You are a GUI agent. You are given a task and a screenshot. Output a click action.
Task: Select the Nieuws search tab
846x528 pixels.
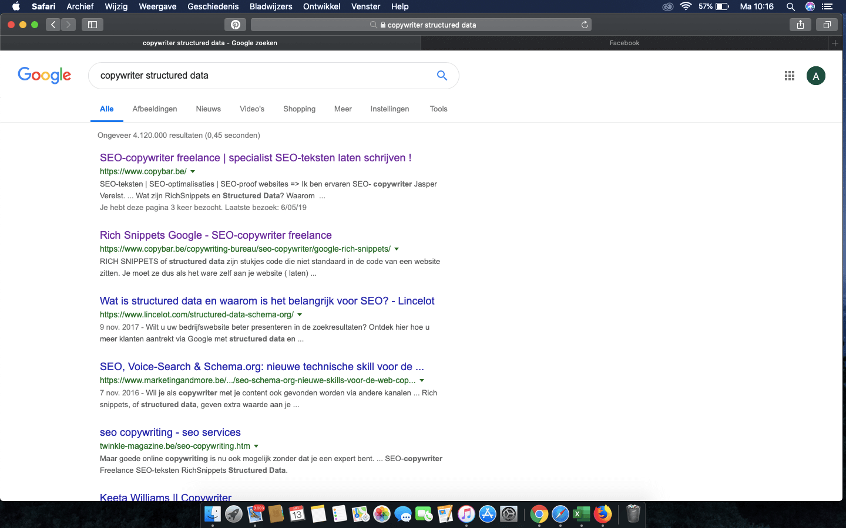[209, 109]
